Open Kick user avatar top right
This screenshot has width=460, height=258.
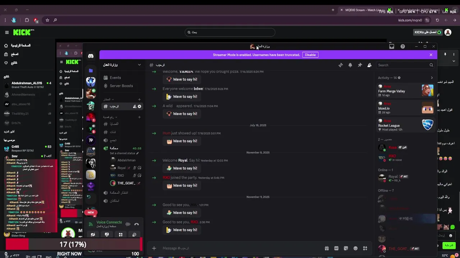(x=448, y=32)
